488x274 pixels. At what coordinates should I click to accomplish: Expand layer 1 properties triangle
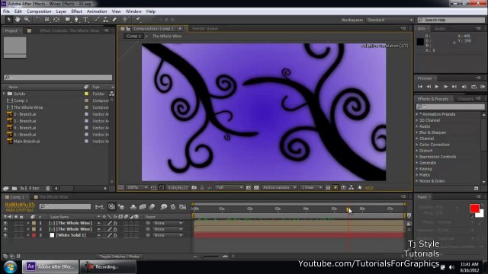[x=28, y=223]
